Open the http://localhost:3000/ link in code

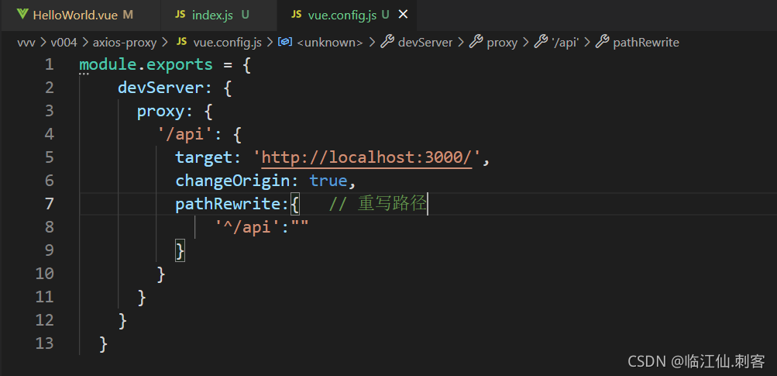366,157
